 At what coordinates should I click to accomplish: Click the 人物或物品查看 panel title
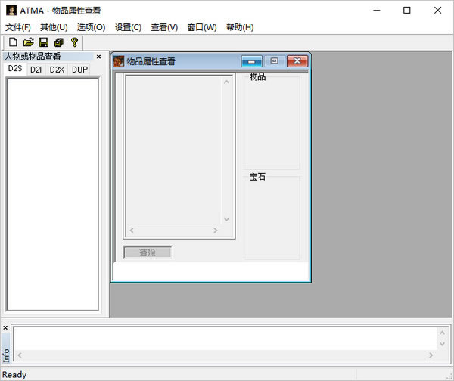click(x=33, y=57)
